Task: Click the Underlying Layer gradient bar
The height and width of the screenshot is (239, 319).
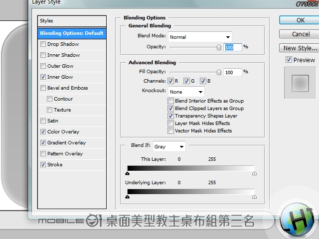Action: [191, 191]
